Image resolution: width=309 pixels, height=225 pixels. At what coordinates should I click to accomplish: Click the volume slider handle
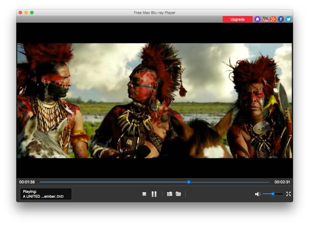pyautogui.click(x=273, y=194)
